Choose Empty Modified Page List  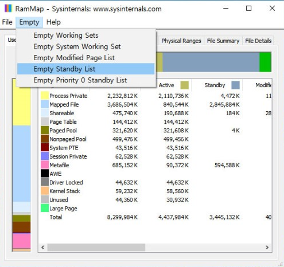[x=85, y=58]
